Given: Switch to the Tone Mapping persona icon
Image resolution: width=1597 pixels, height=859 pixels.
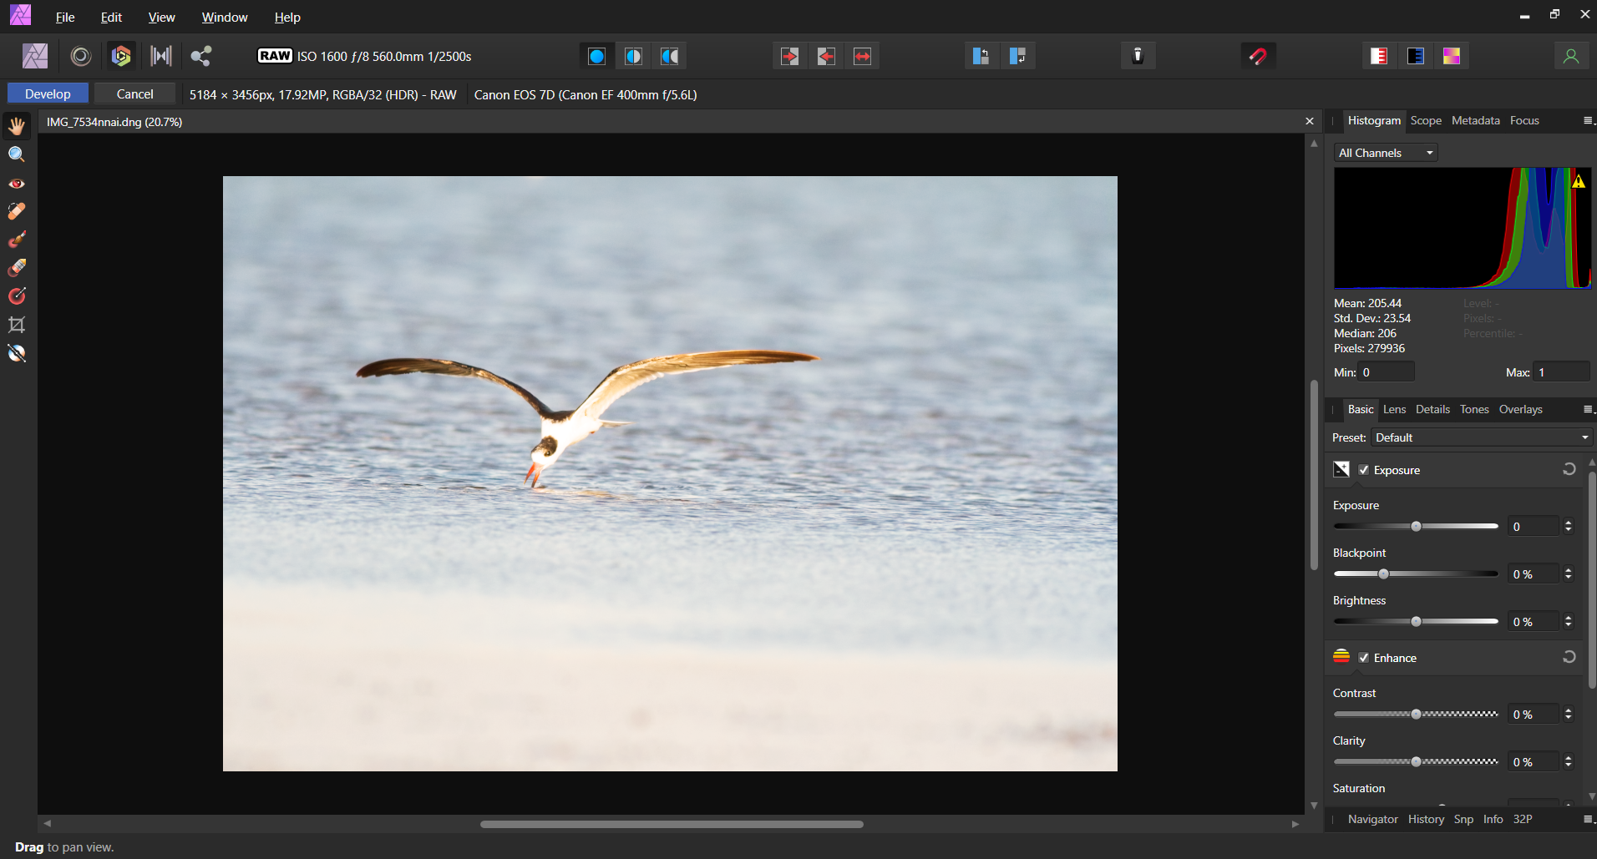Looking at the screenshot, I should 160,56.
